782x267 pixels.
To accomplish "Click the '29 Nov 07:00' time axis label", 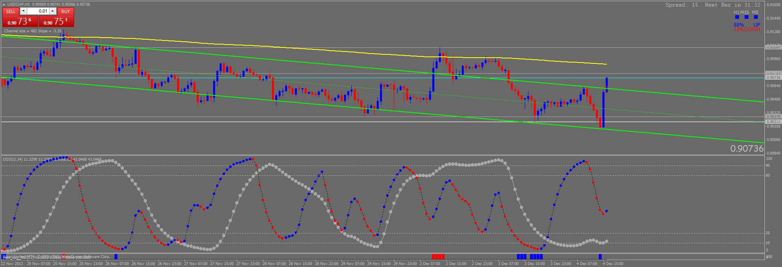I will point(353,264).
